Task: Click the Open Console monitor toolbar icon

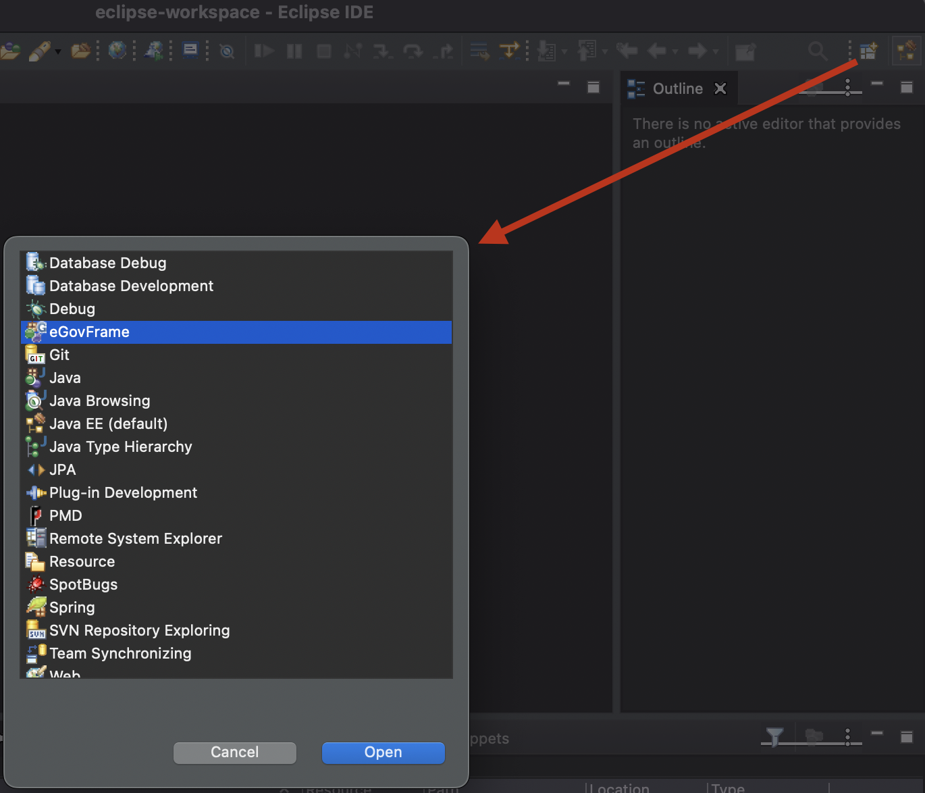Action: (x=190, y=51)
